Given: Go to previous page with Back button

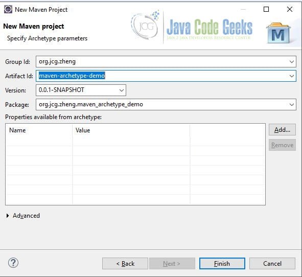Looking at the screenshot, I should pyautogui.click(x=125, y=263).
